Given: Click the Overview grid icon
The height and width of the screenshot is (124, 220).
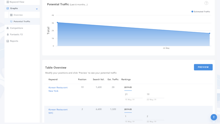Looking at the screenshot, I should [11, 15].
